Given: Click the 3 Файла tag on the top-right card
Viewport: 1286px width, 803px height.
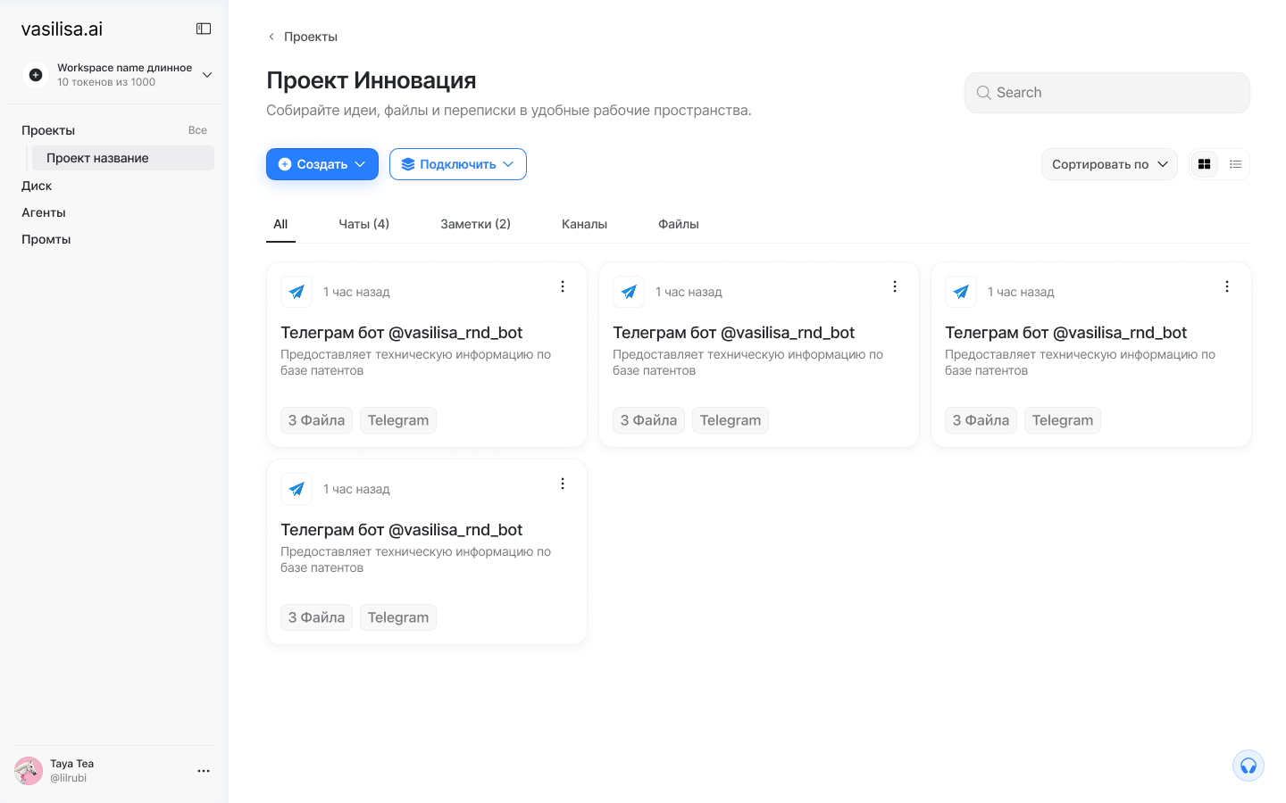Looking at the screenshot, I should [981, 420].
